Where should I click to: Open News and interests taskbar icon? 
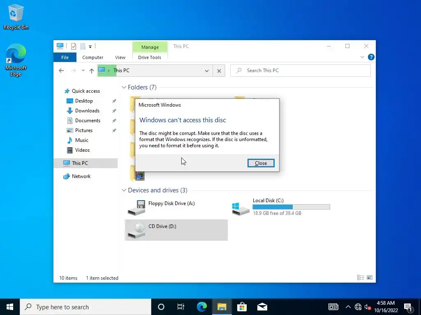click(333, 307)
